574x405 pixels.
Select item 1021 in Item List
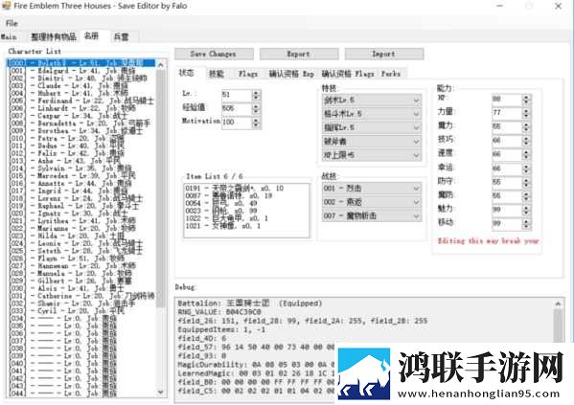223,226
